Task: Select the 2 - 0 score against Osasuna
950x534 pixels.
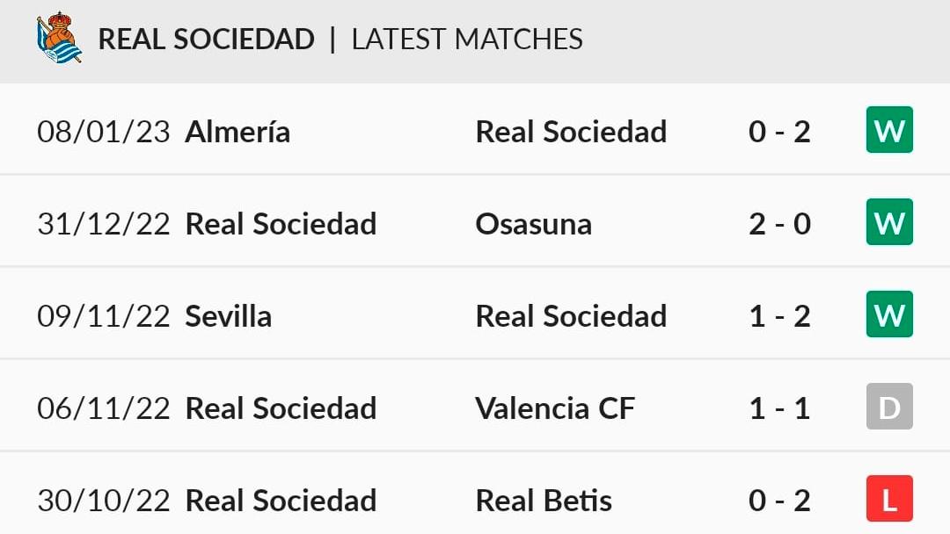Action: [x=779, y=224]
